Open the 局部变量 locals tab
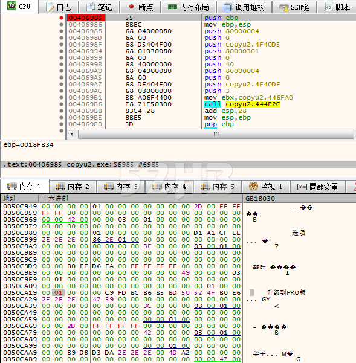 pos(317,187)
